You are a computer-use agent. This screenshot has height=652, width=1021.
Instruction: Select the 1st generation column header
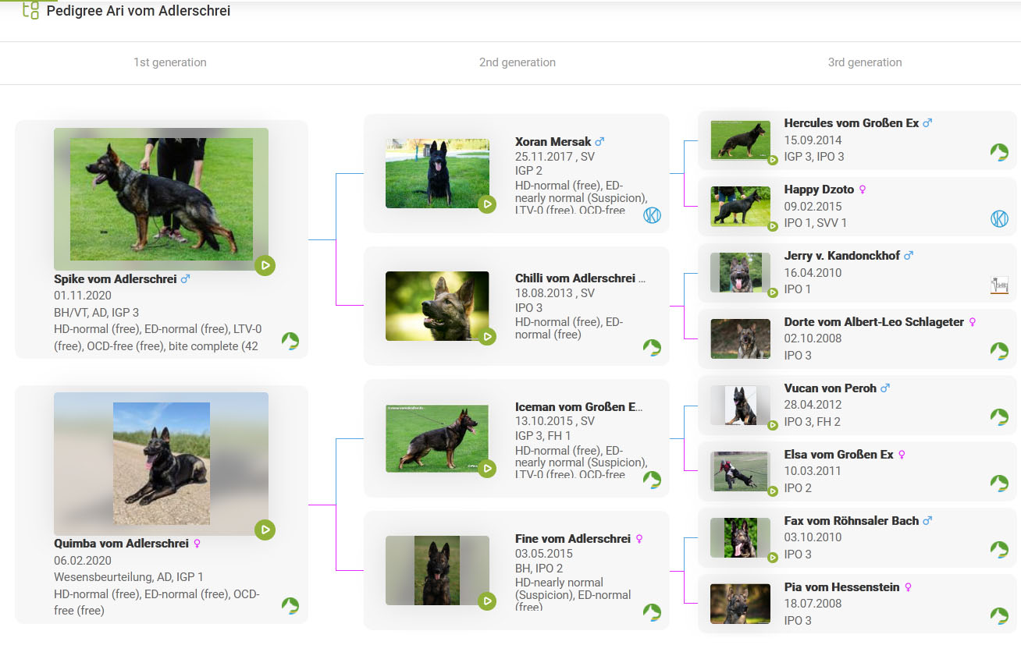tap(170, 62)
